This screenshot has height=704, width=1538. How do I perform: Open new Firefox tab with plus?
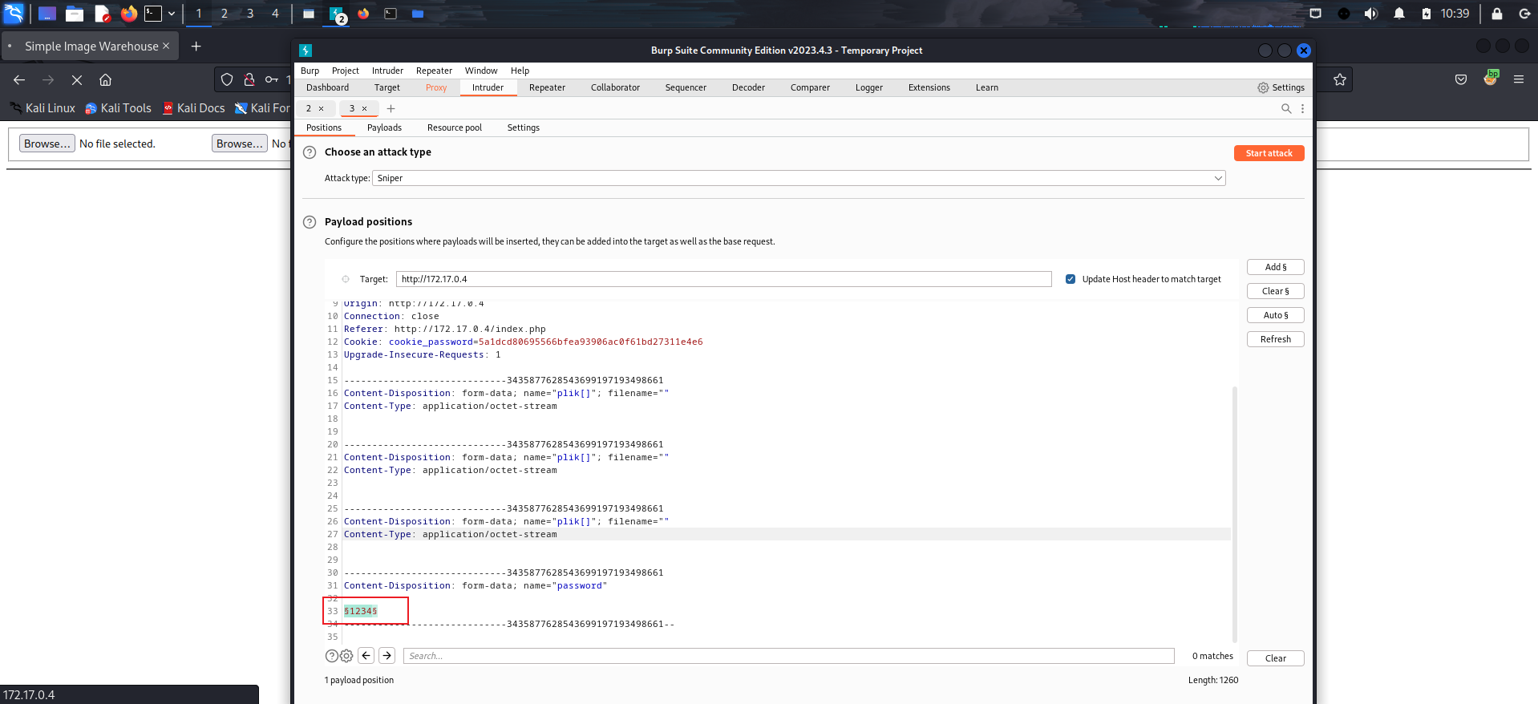coord(196,47)
